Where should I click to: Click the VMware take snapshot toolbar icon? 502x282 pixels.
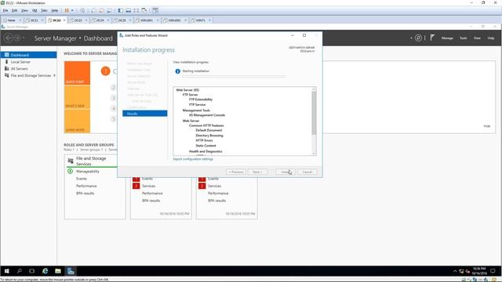coord(93,10)
